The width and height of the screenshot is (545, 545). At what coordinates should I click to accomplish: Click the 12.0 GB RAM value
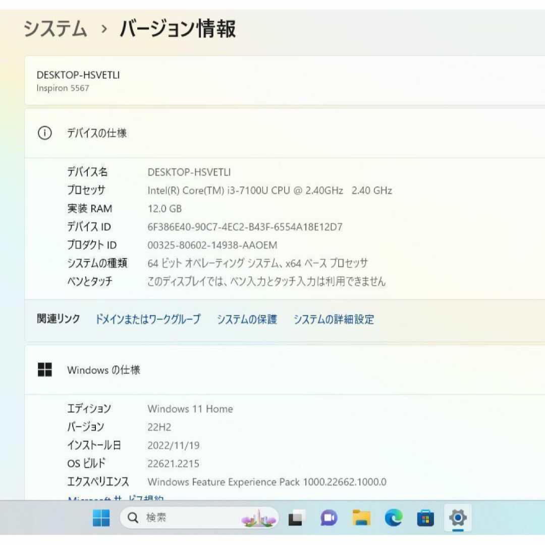[x=165, y=208]
